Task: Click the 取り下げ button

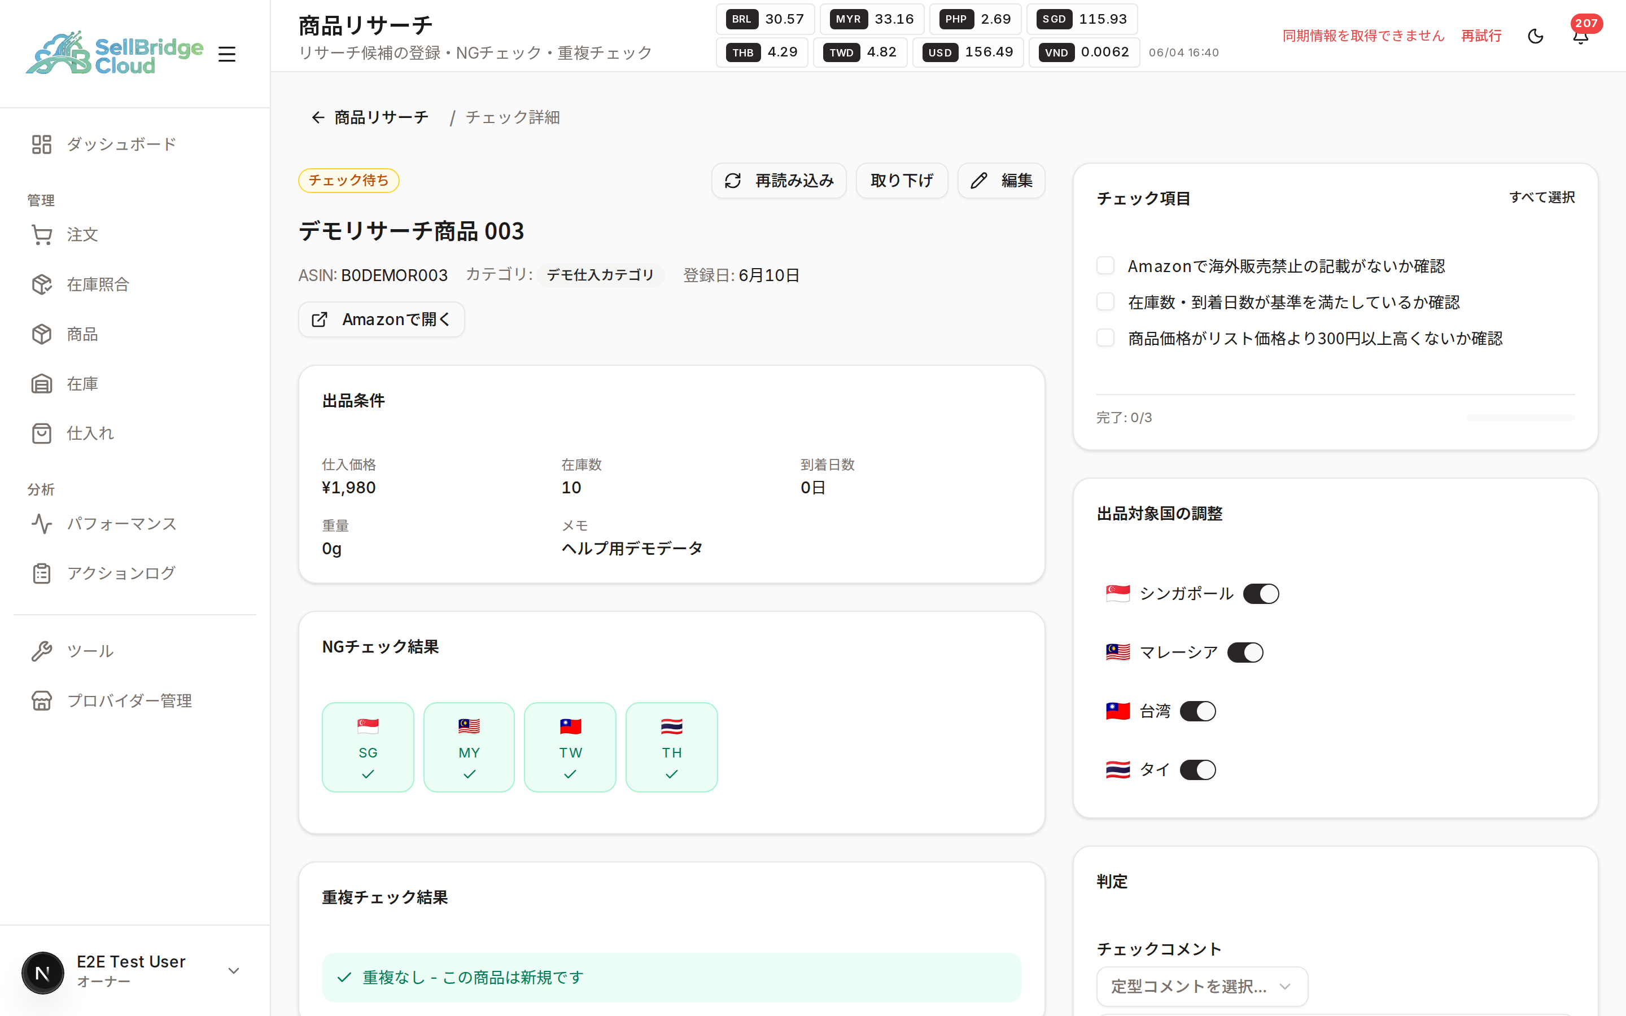Action: (x=902, y=181)
